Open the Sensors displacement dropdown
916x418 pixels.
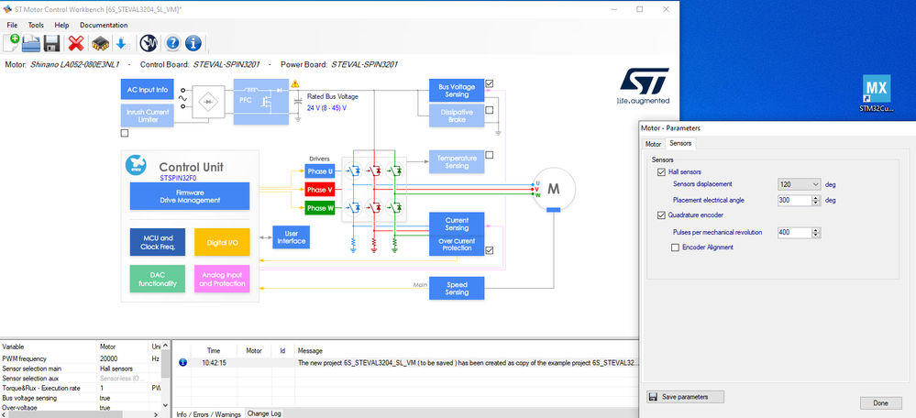pyautogui.click(x=800, y=184)
